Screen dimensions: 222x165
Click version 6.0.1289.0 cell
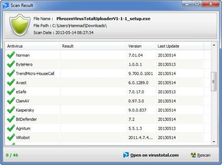tap(138, 83)
